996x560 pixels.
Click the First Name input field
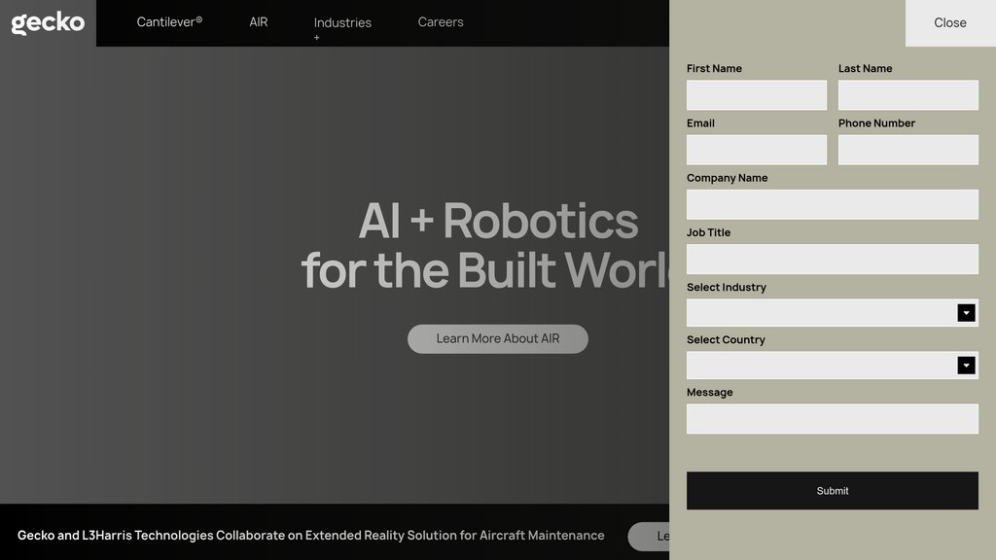tap(756, 94)
